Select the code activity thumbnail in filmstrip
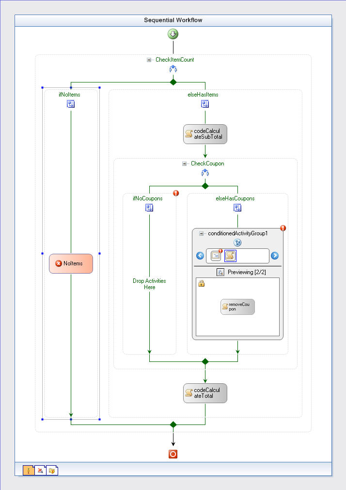Screen dimensions: 346x490 230,256
